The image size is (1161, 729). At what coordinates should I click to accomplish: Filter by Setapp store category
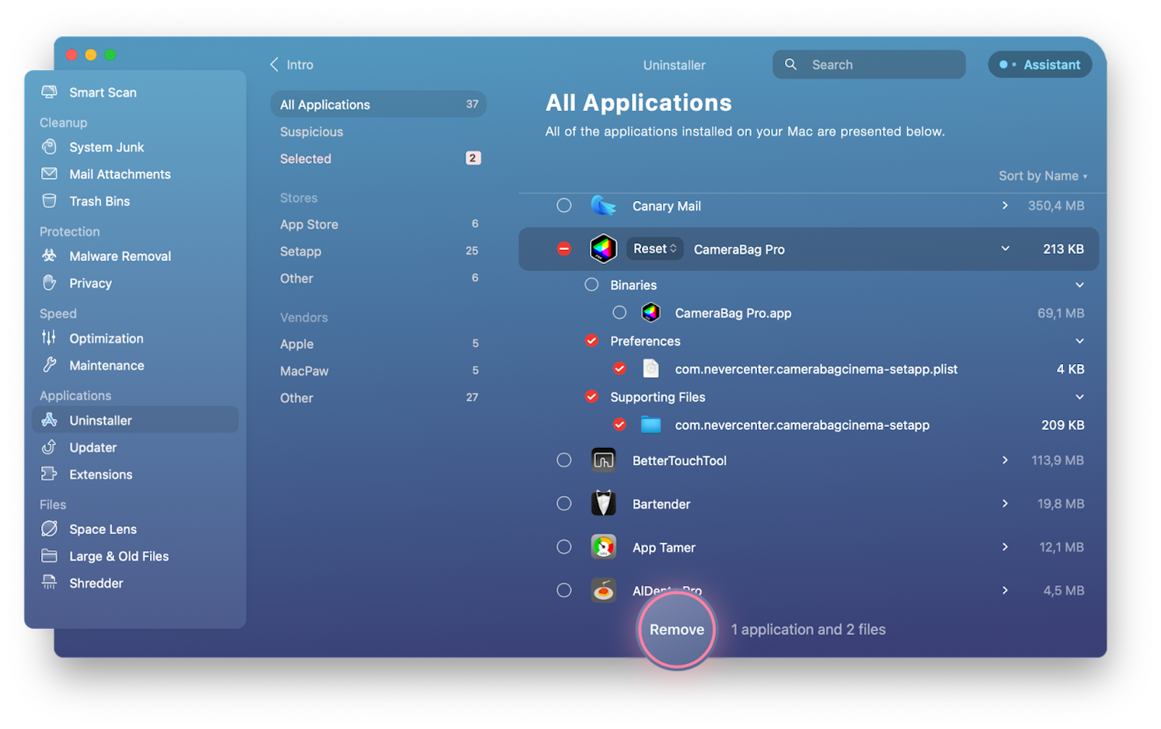pos(301,252)
